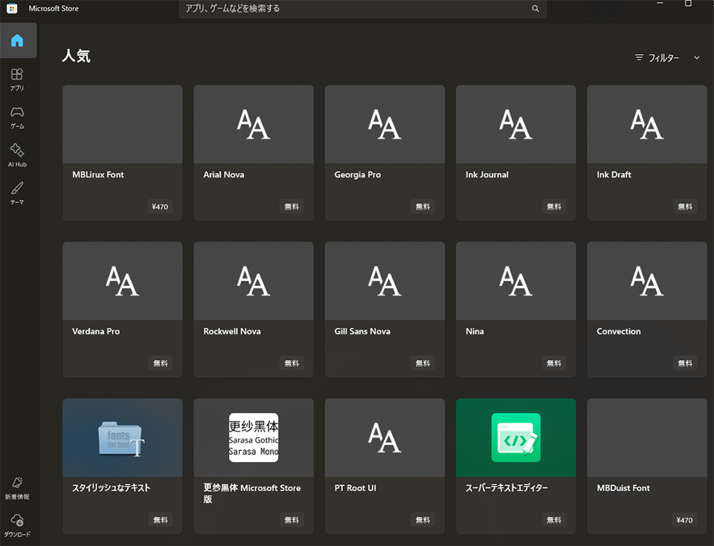Open the Convection font icon
714x546 pixels.
tap(647, 281)
